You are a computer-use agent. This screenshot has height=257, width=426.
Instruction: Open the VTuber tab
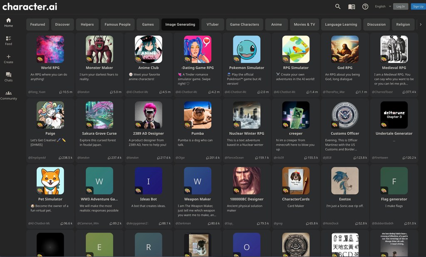pos(213,25)
